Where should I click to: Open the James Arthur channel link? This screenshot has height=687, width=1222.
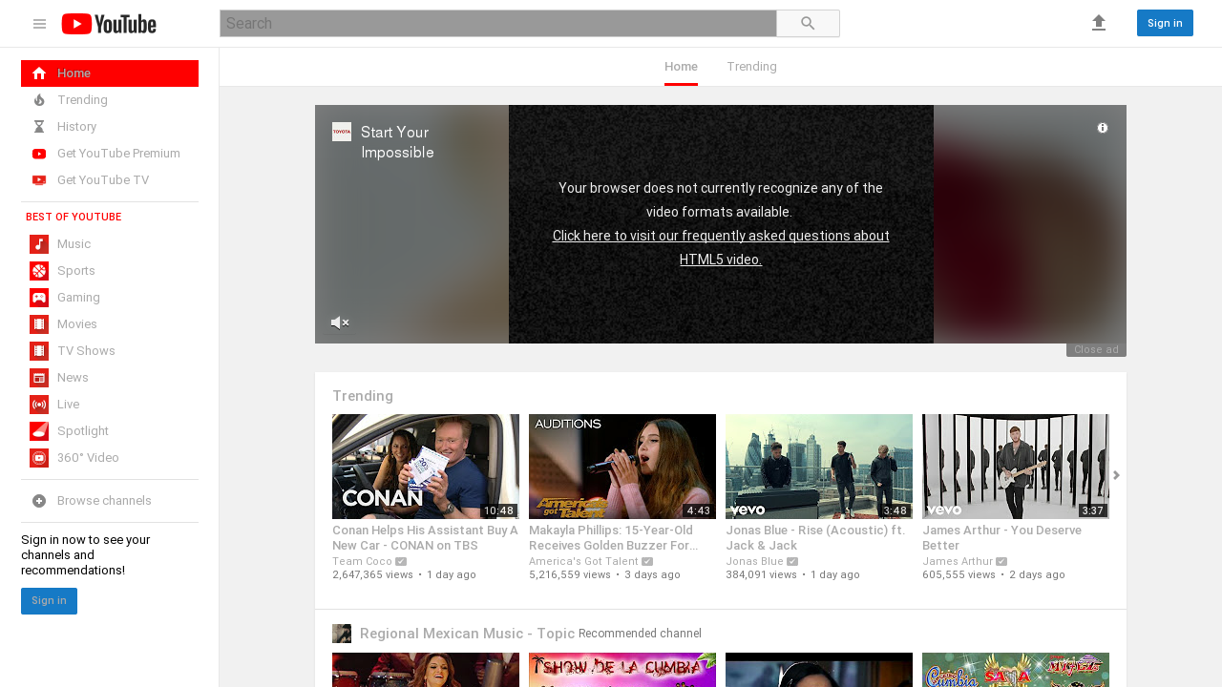pos(958,562)
